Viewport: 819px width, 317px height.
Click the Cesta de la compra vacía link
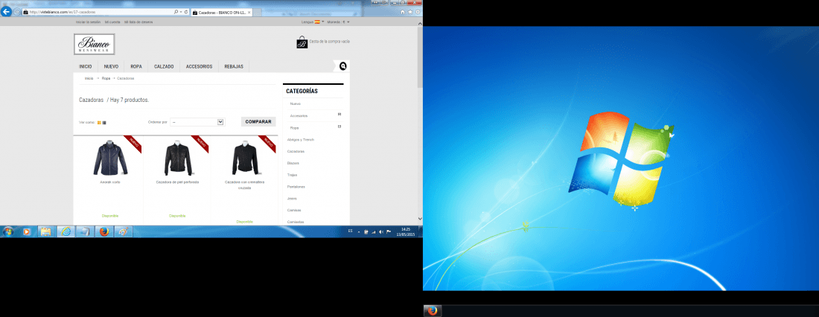330,41
